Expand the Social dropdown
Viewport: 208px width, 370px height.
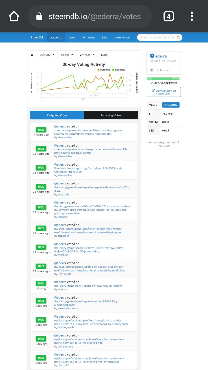click(x=67, y=55)
